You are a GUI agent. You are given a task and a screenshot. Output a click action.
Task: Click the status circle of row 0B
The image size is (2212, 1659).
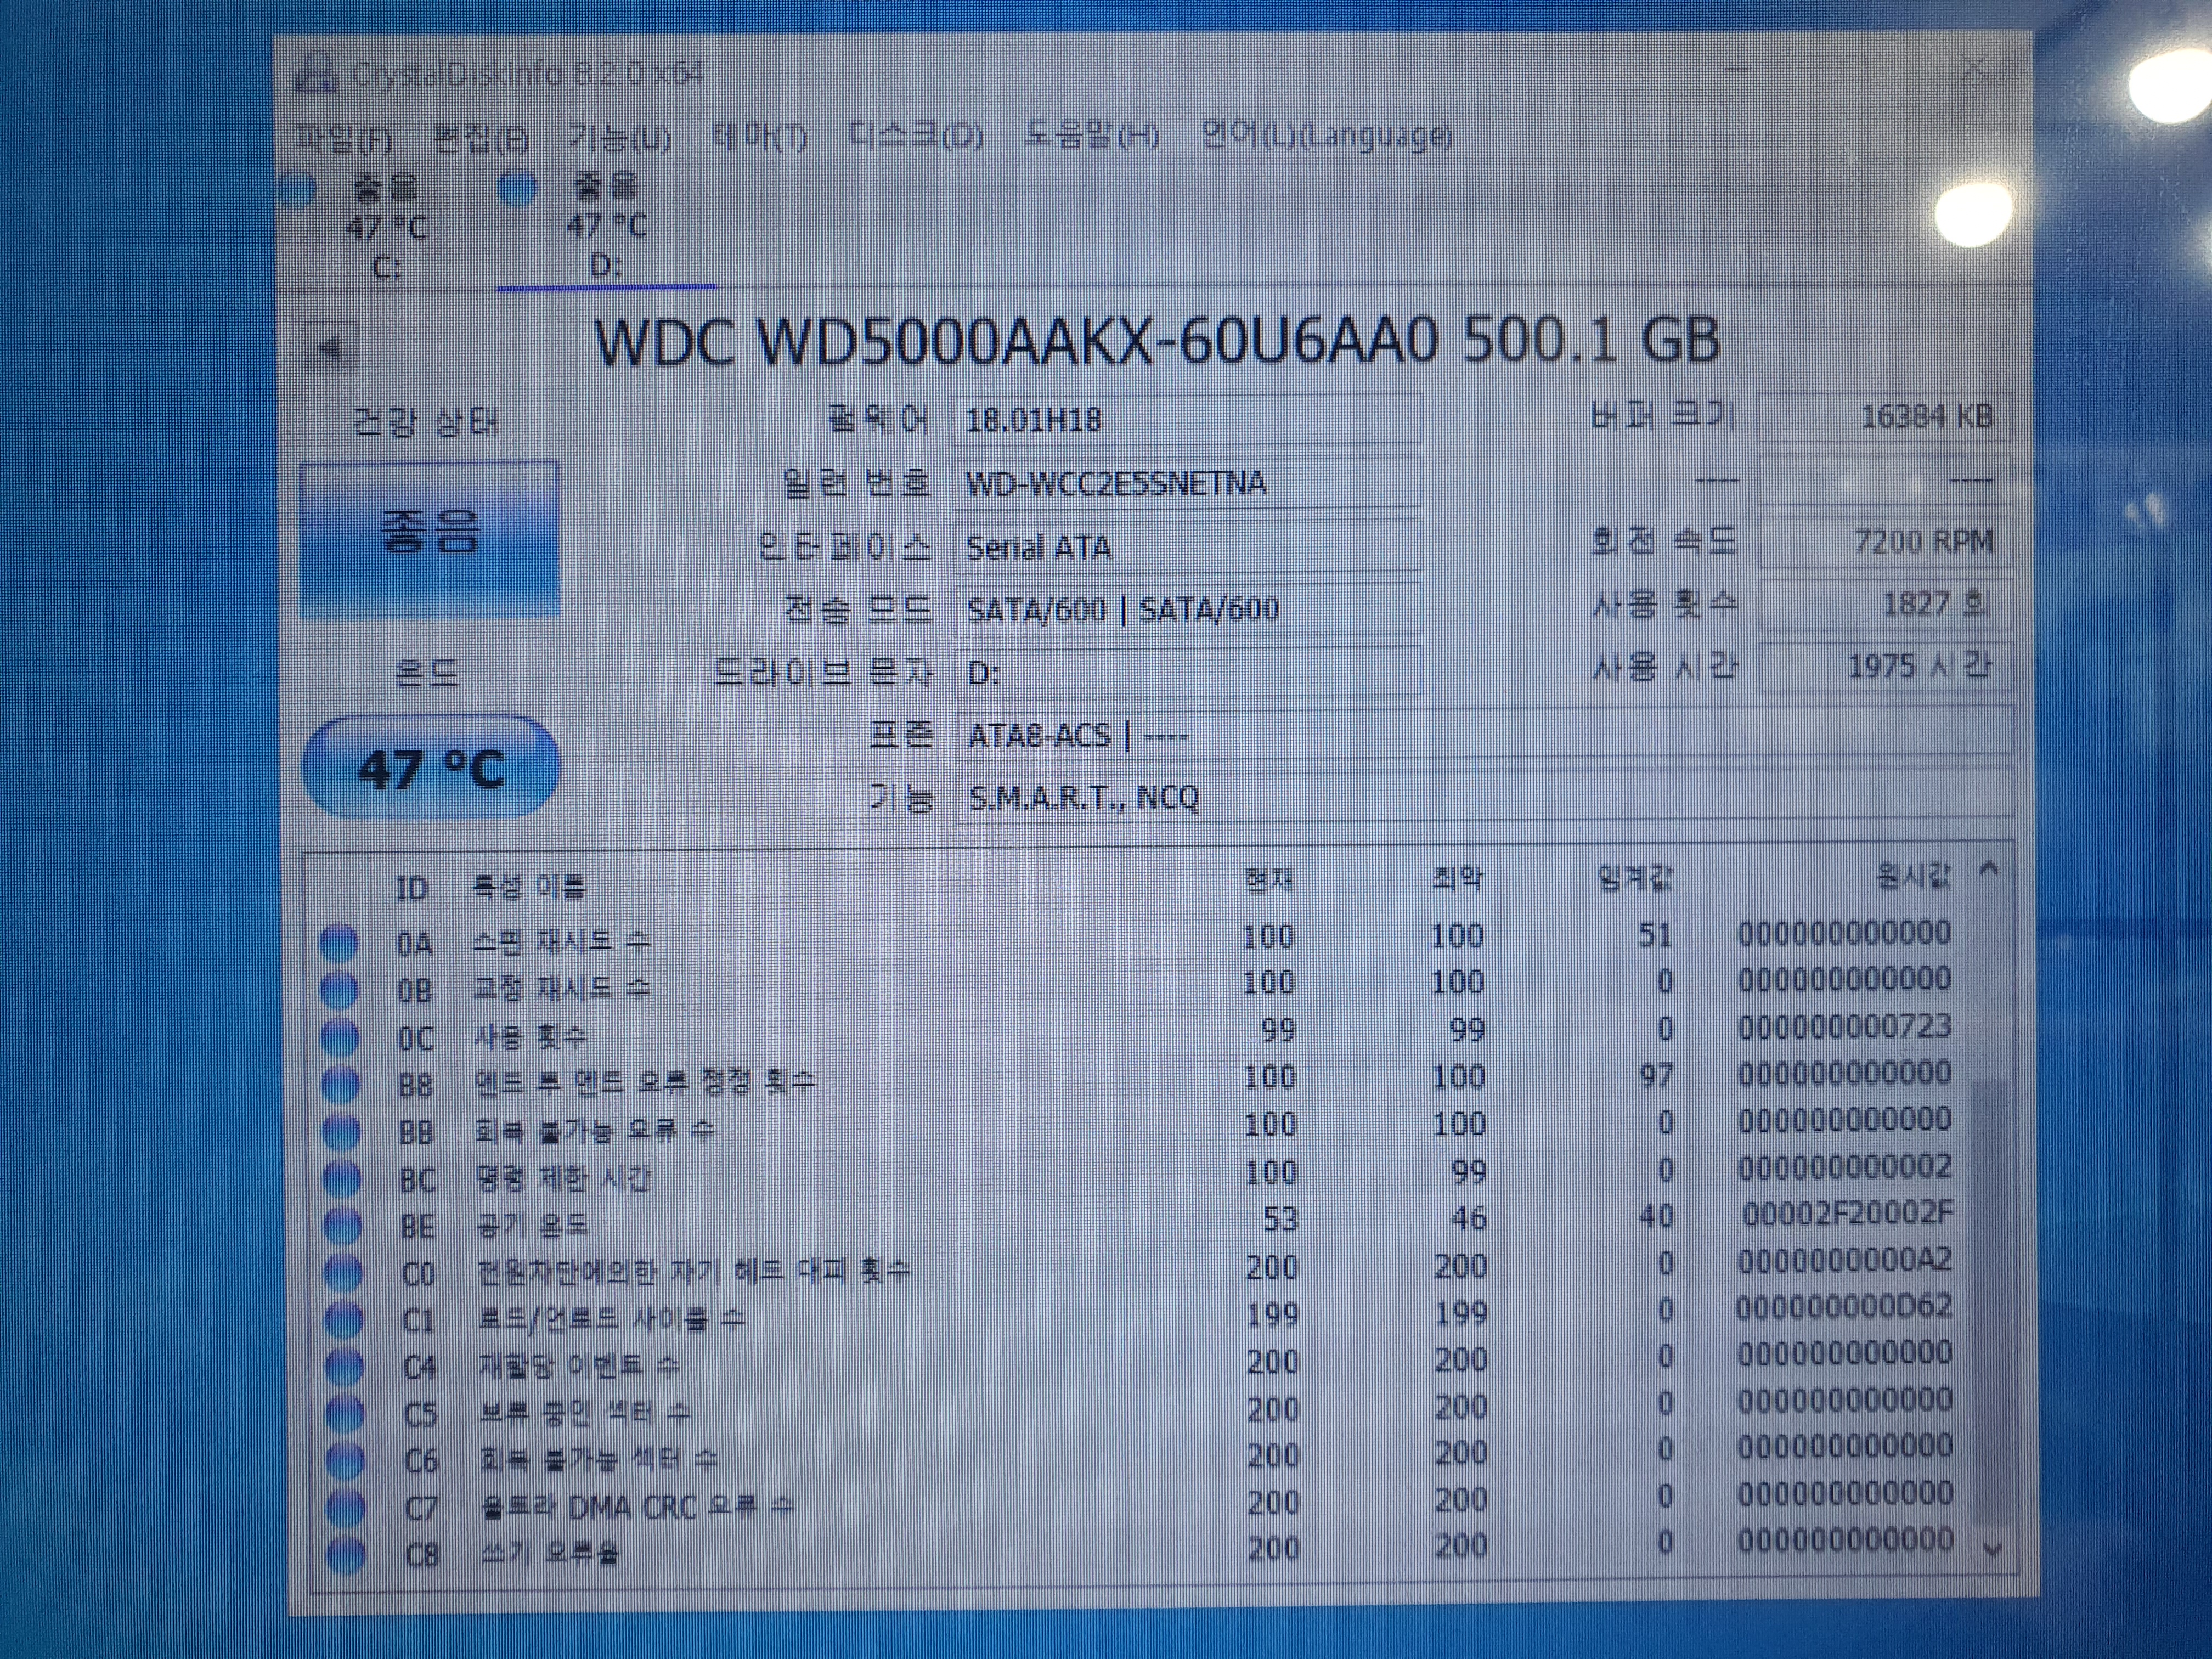[x=339, y=990]
